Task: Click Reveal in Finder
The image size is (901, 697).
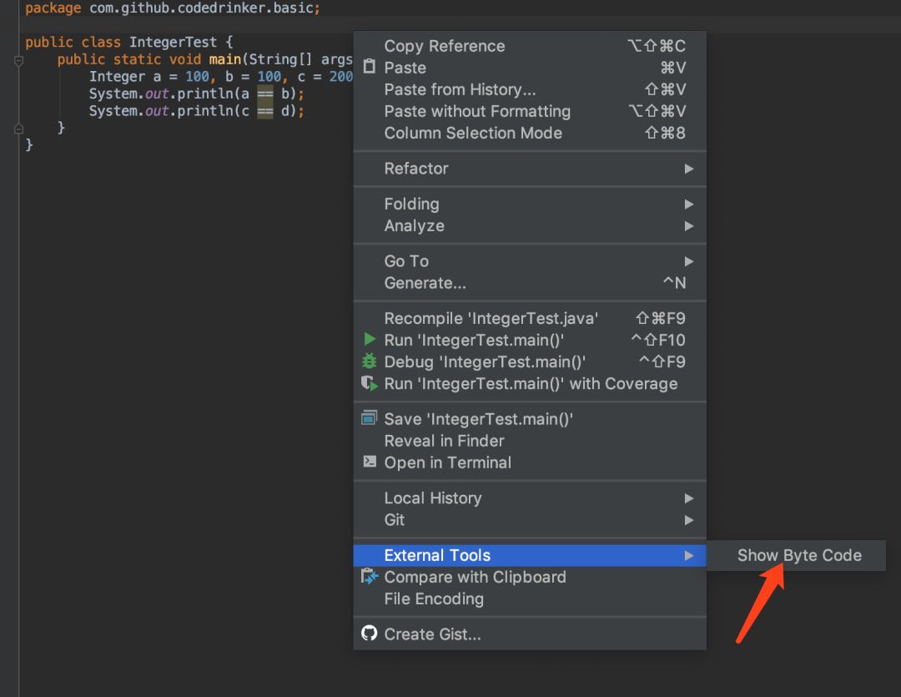Action: [x=444, y=441]
